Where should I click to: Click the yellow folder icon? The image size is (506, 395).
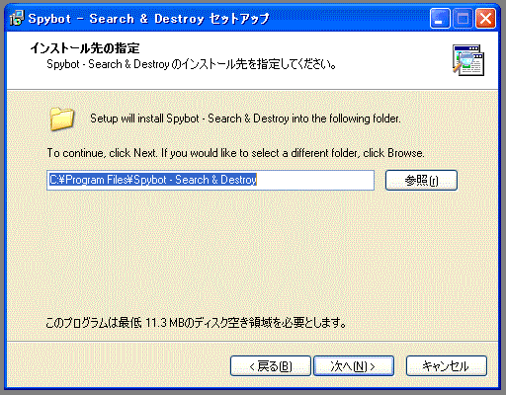point(61,118)
